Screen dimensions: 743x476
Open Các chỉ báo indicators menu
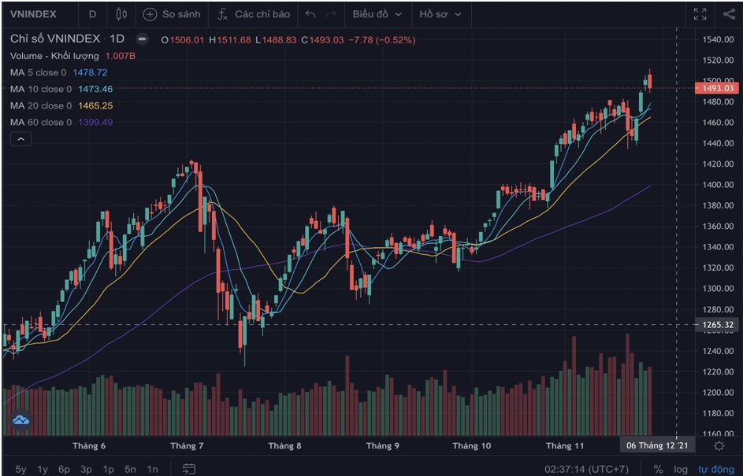pyautogui.click(x=254, y=14)
